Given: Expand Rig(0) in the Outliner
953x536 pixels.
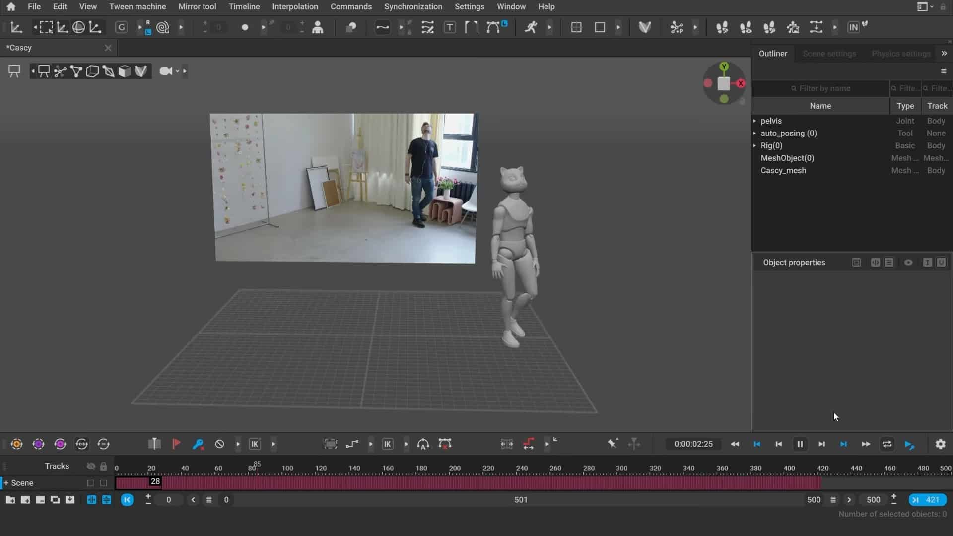Looking at the screenshot, I should tap(755, 145).
